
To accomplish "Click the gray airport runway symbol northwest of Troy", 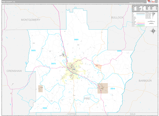I will click(62, 55).
